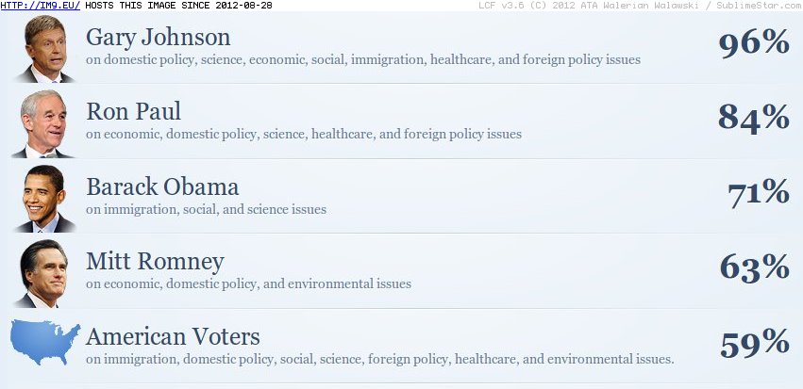Viewport: 803px width, 389px height.
Task: Click Ron Paul's issues description text
Action: 304,135
